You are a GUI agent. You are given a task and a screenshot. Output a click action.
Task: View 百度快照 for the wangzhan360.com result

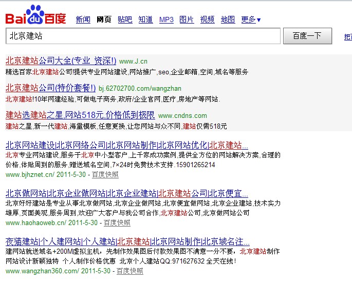[x=129, y=271]
